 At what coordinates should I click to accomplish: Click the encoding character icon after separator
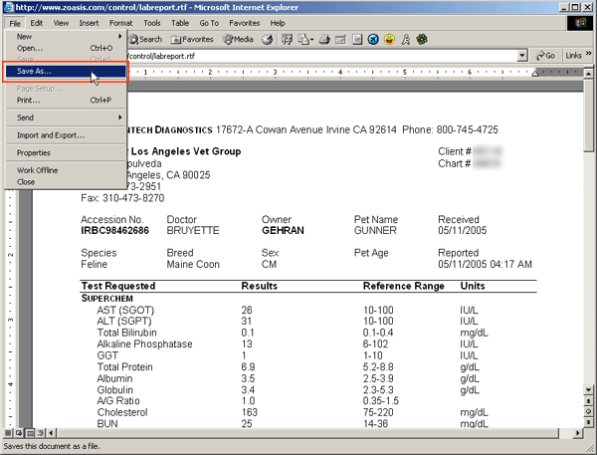pos(288,39)
